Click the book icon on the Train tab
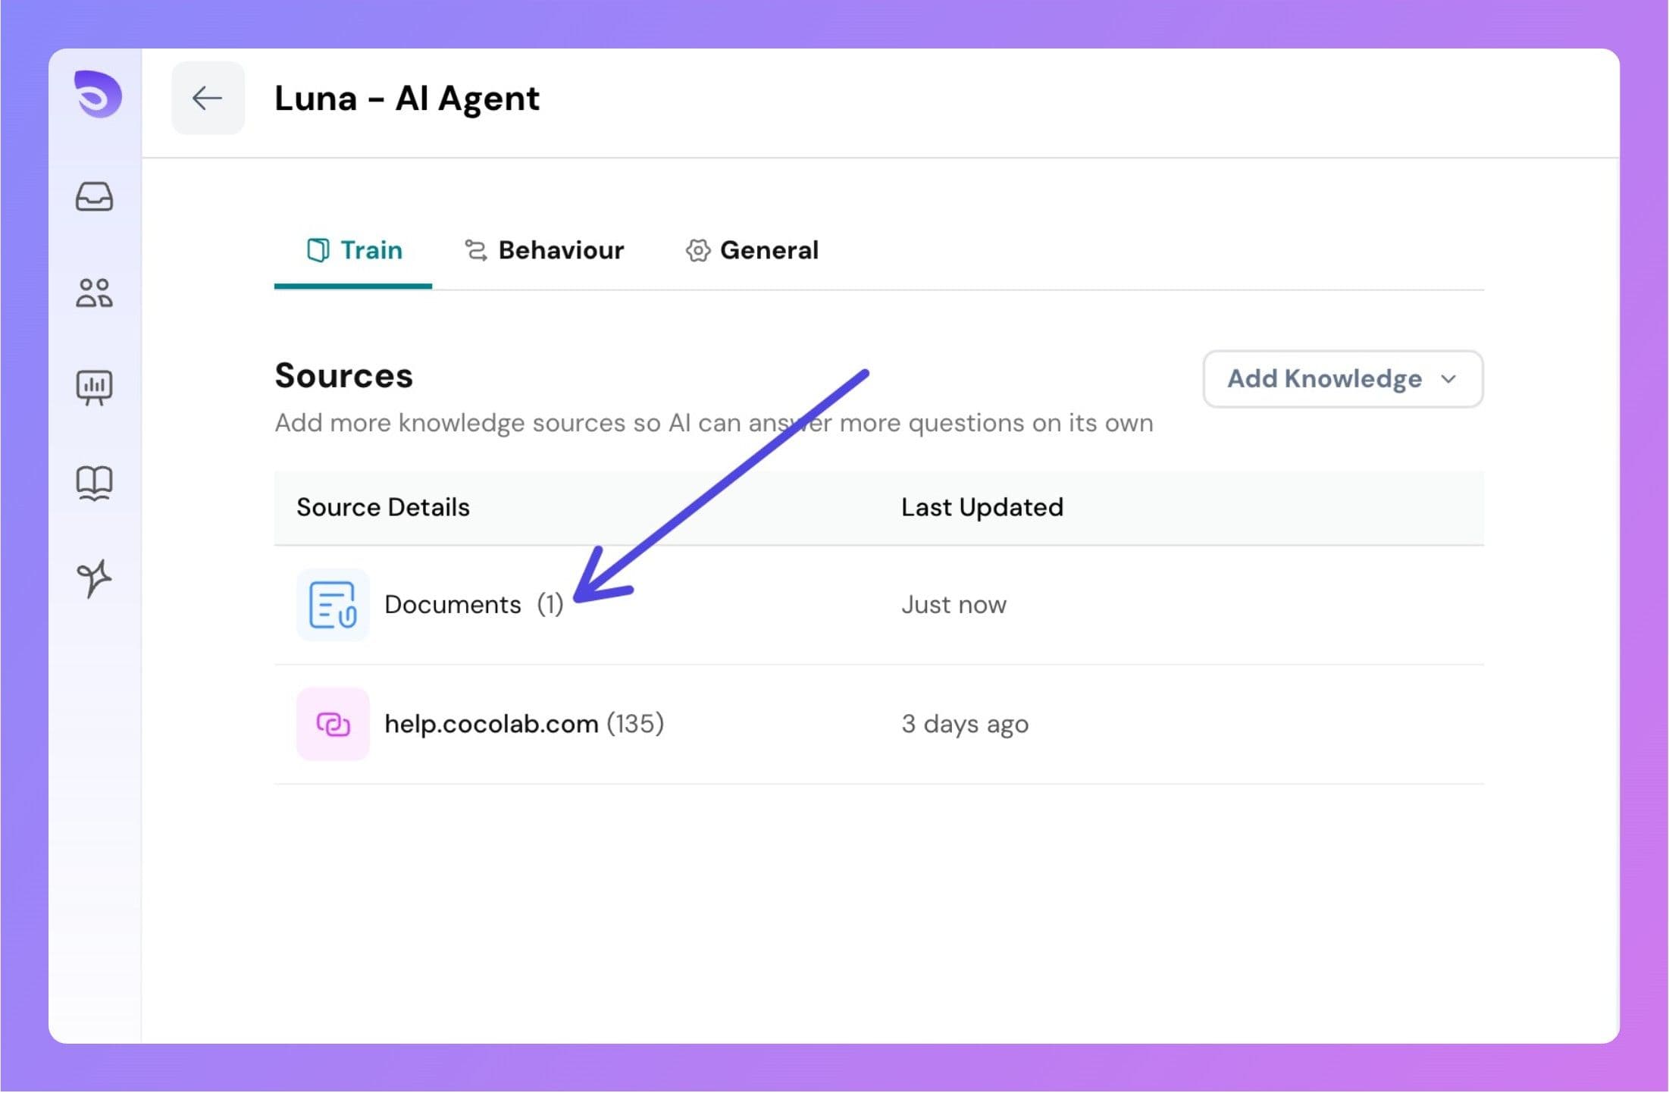Image resolution: width=1669 pixels, height=1093 pixels. (x=318, y=249)
